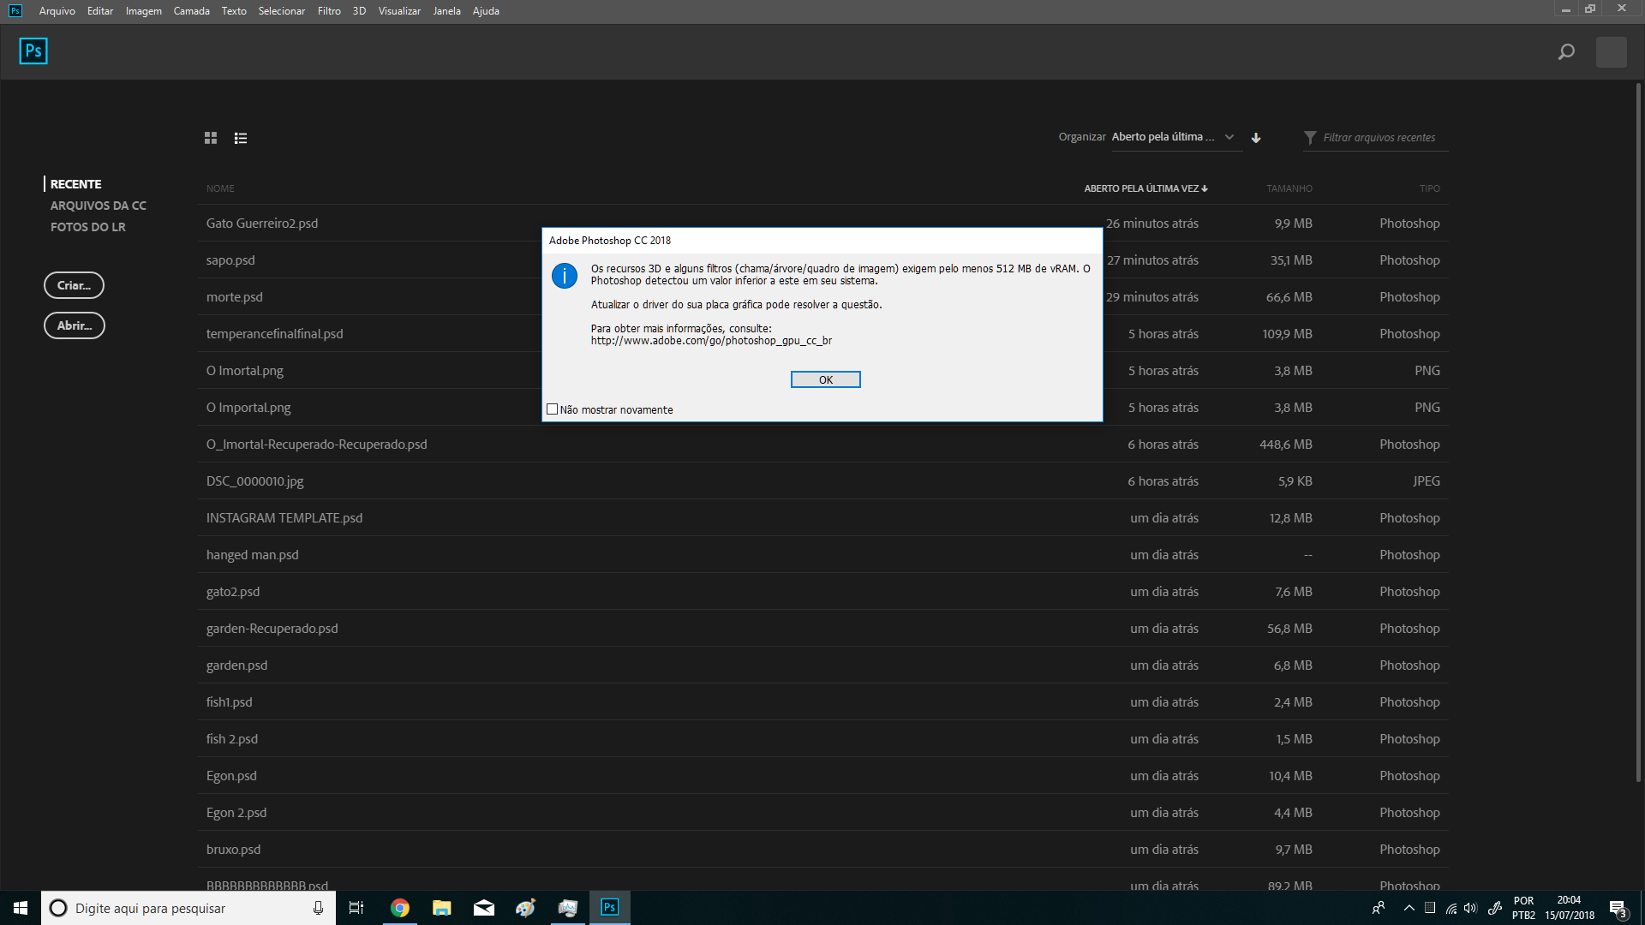This screenshot has width=1645, height=925.
Task: Click the Criar... button
Action: tap(74, 285)
